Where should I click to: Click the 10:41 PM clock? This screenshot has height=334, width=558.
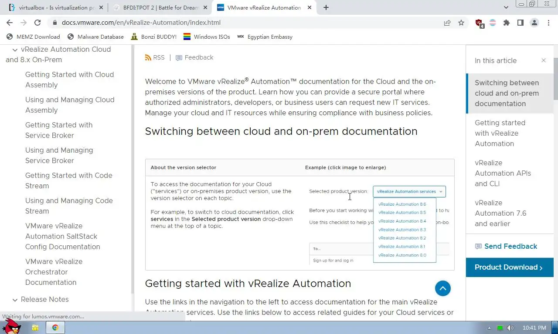[534, 328]
